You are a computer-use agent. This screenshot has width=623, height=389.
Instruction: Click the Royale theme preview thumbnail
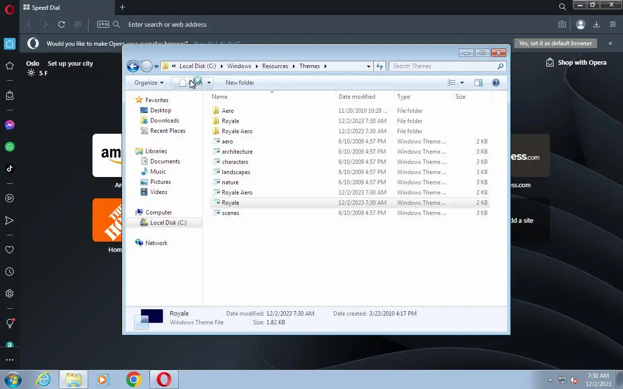click(148, 318)
